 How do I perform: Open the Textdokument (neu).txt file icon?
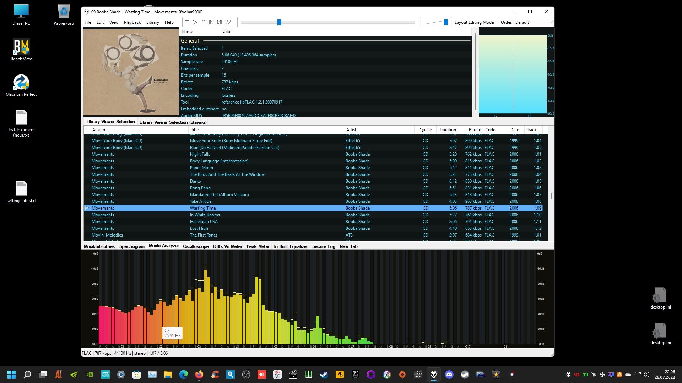pyautogui.click(x=21, y=123)
